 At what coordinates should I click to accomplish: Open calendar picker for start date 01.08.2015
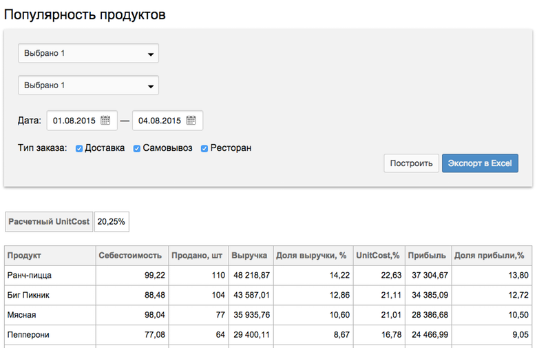(x=105, y=121)
